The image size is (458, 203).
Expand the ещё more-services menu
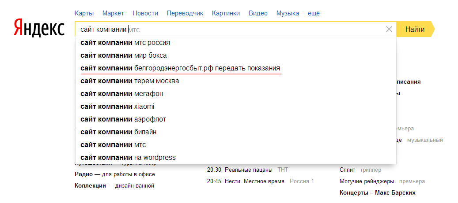314,13
